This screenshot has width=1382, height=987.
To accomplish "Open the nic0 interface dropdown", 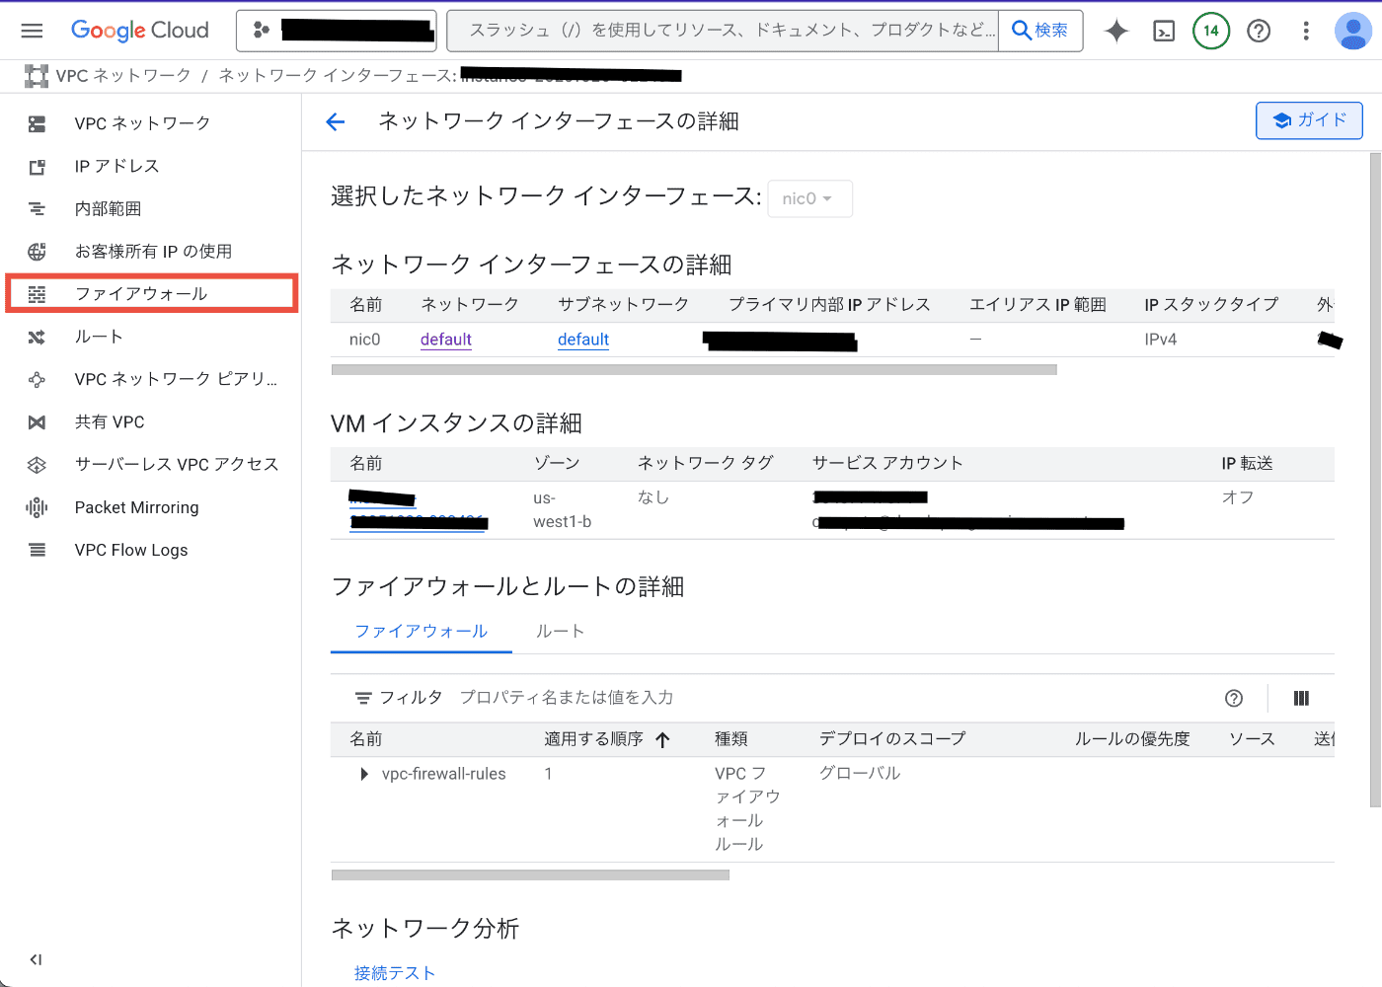I will click(808, 198).
